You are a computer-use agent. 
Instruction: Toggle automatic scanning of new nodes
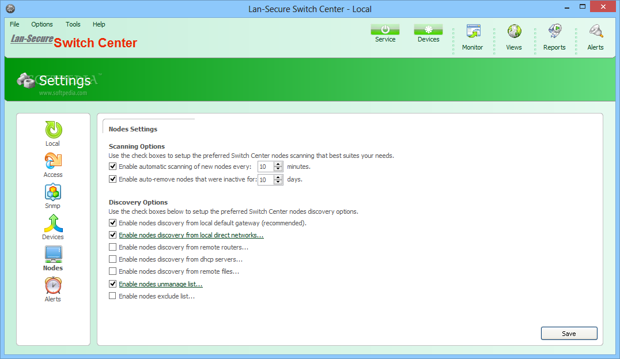(x=113, y=167)
